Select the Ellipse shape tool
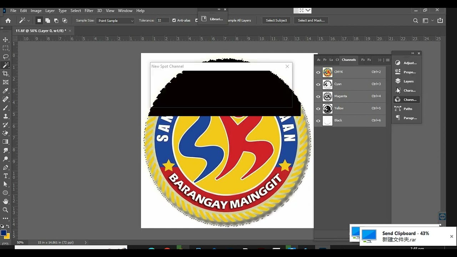The height and width of the screenshot is (257, 457). pos(5,193)
